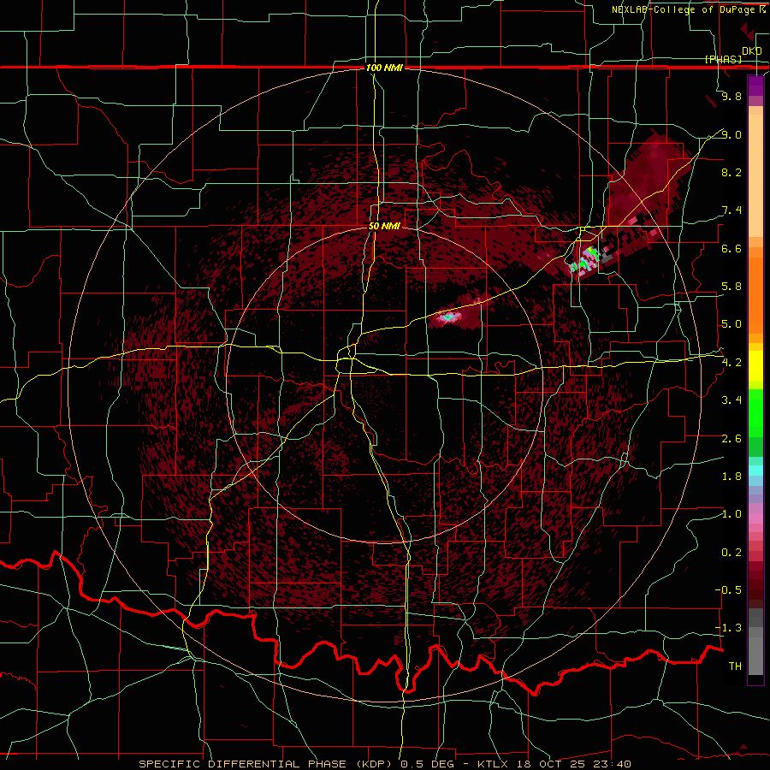Click the 8.2 scale value
770x770 pixels.
click(731, 172)
